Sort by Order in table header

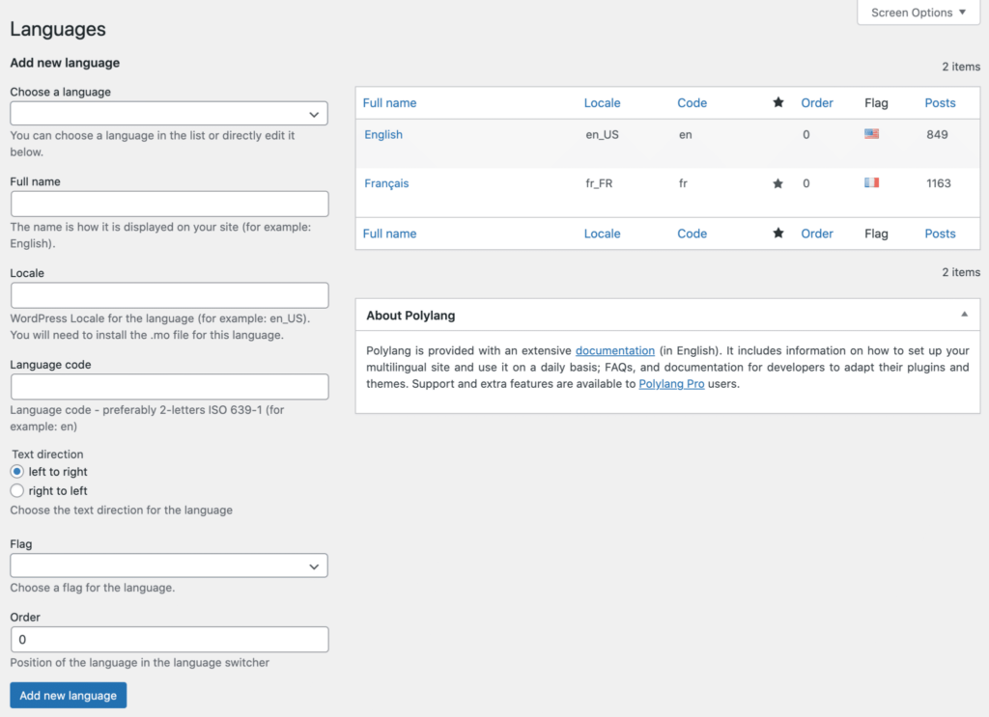coord(817,102)
